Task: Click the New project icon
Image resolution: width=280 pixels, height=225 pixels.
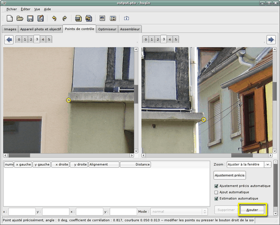Action: point(10,18)
